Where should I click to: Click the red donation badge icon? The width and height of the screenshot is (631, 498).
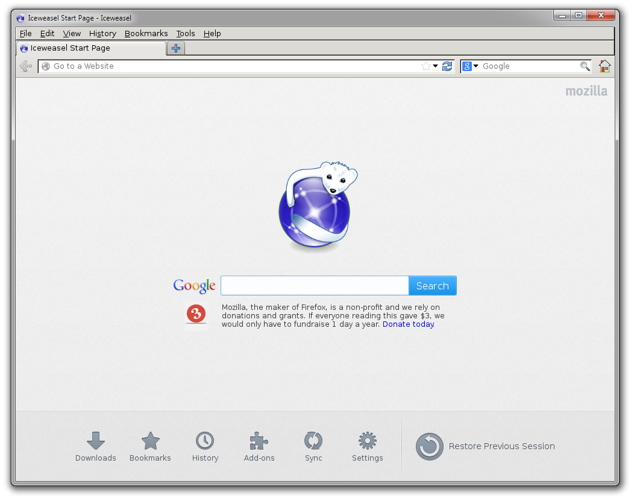coord(196,314)
